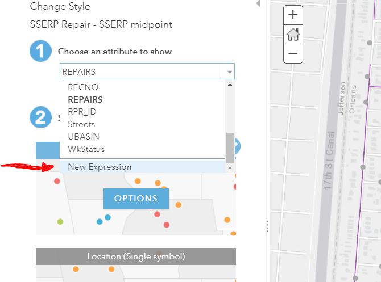The image size is (381, 282).
Task: Select REPAIRS in the dropdown list
Action: click(x=85, y=100)
